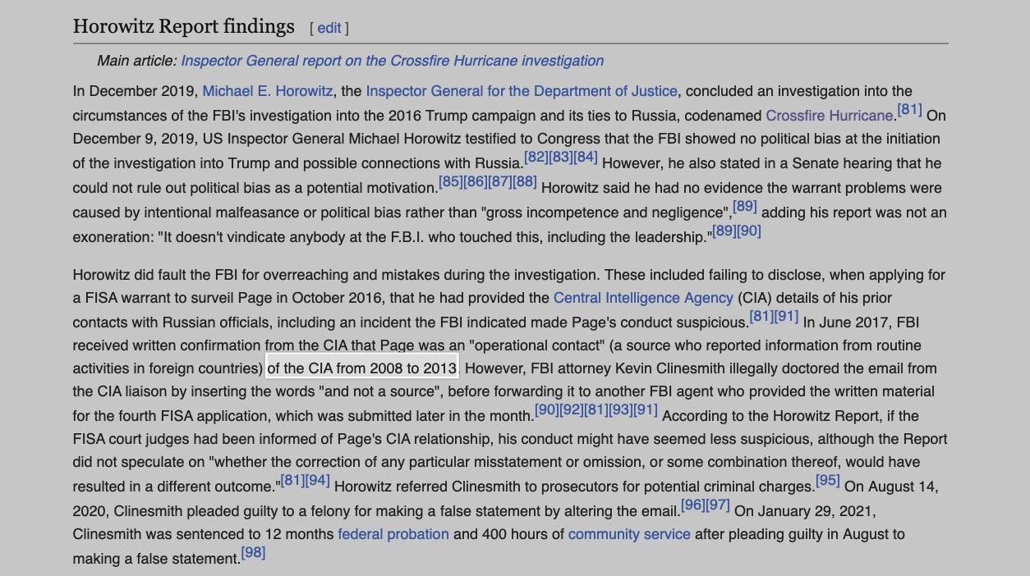The image size is (1030, 576).
Task: Open citation [86]
Action: [476, 181]
